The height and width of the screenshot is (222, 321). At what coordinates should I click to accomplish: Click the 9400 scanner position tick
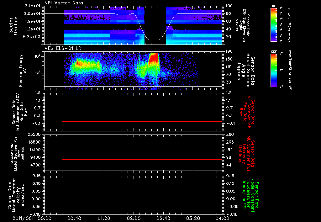click(x=35, y=157)
